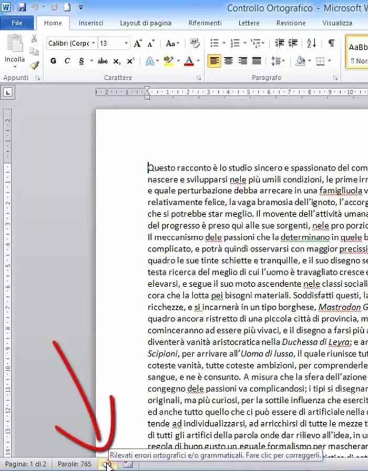Open the highlight color dropdown arrow
The width and height of the screenshot is (368, 471).
click(178, 61)
